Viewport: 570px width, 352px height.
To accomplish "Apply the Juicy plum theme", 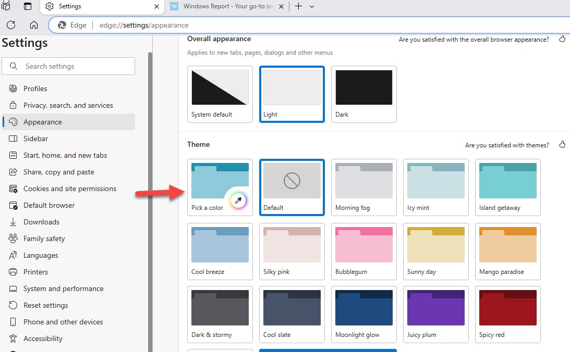I will [436, 315].
